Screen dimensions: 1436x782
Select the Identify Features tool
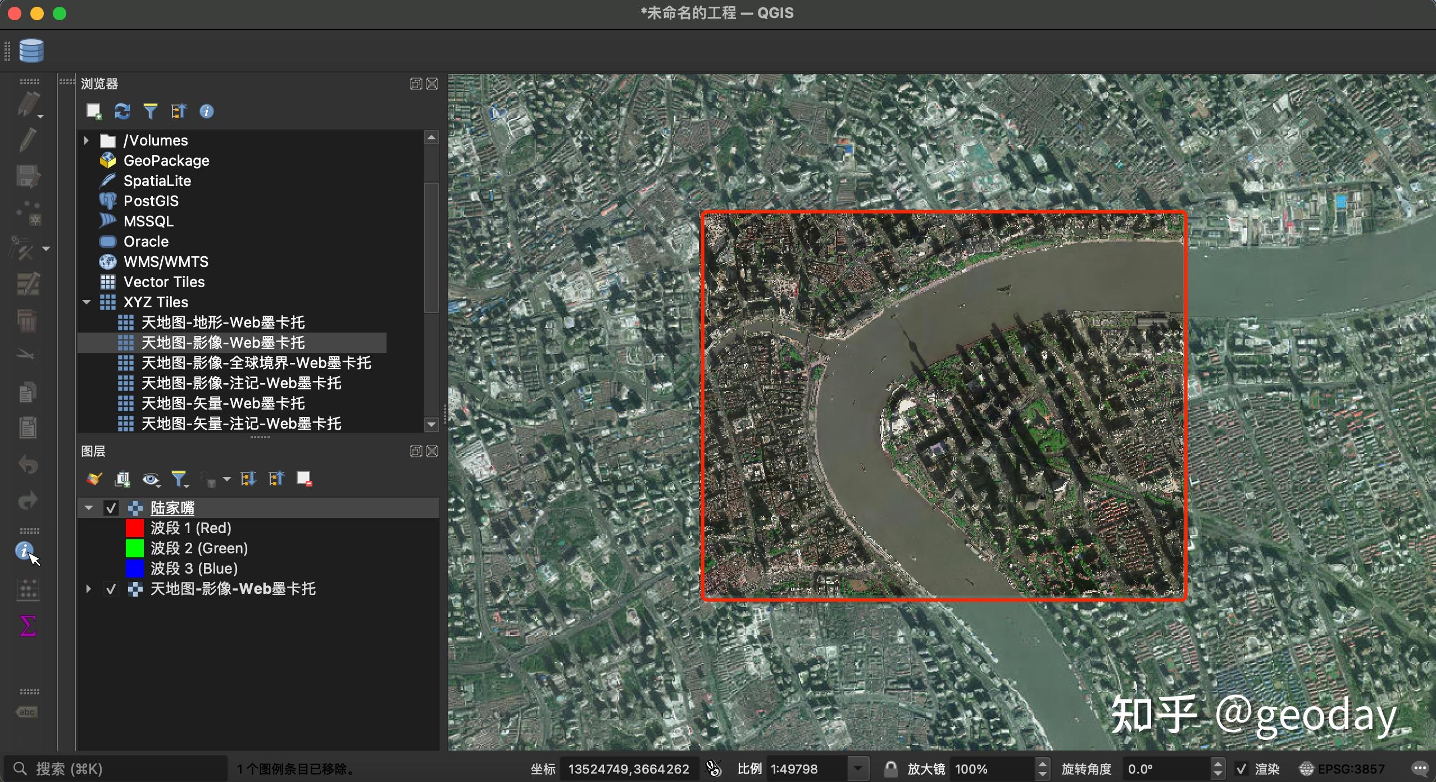tap(25, 551)
